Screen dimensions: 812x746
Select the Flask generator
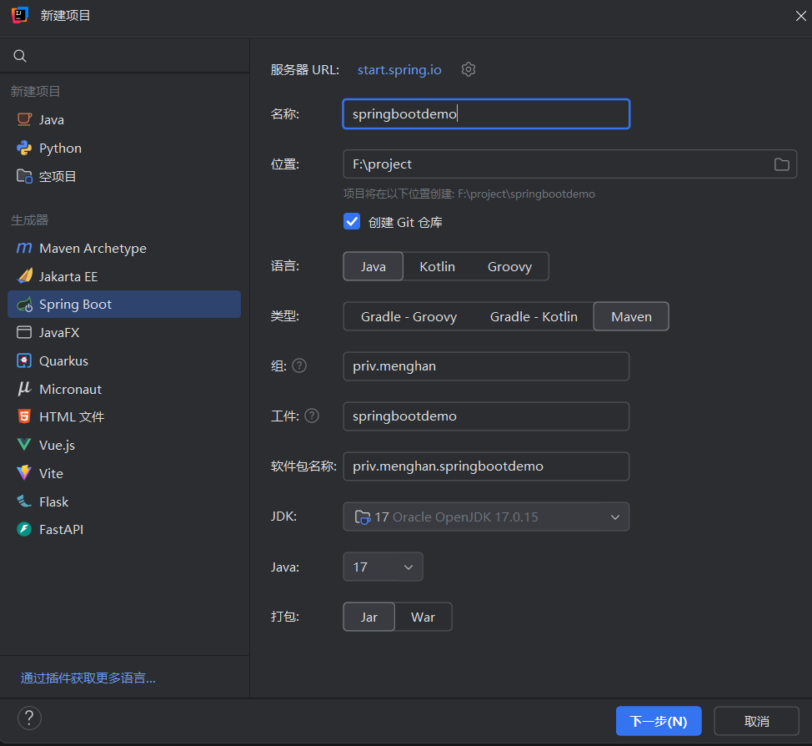click(57, 502)
